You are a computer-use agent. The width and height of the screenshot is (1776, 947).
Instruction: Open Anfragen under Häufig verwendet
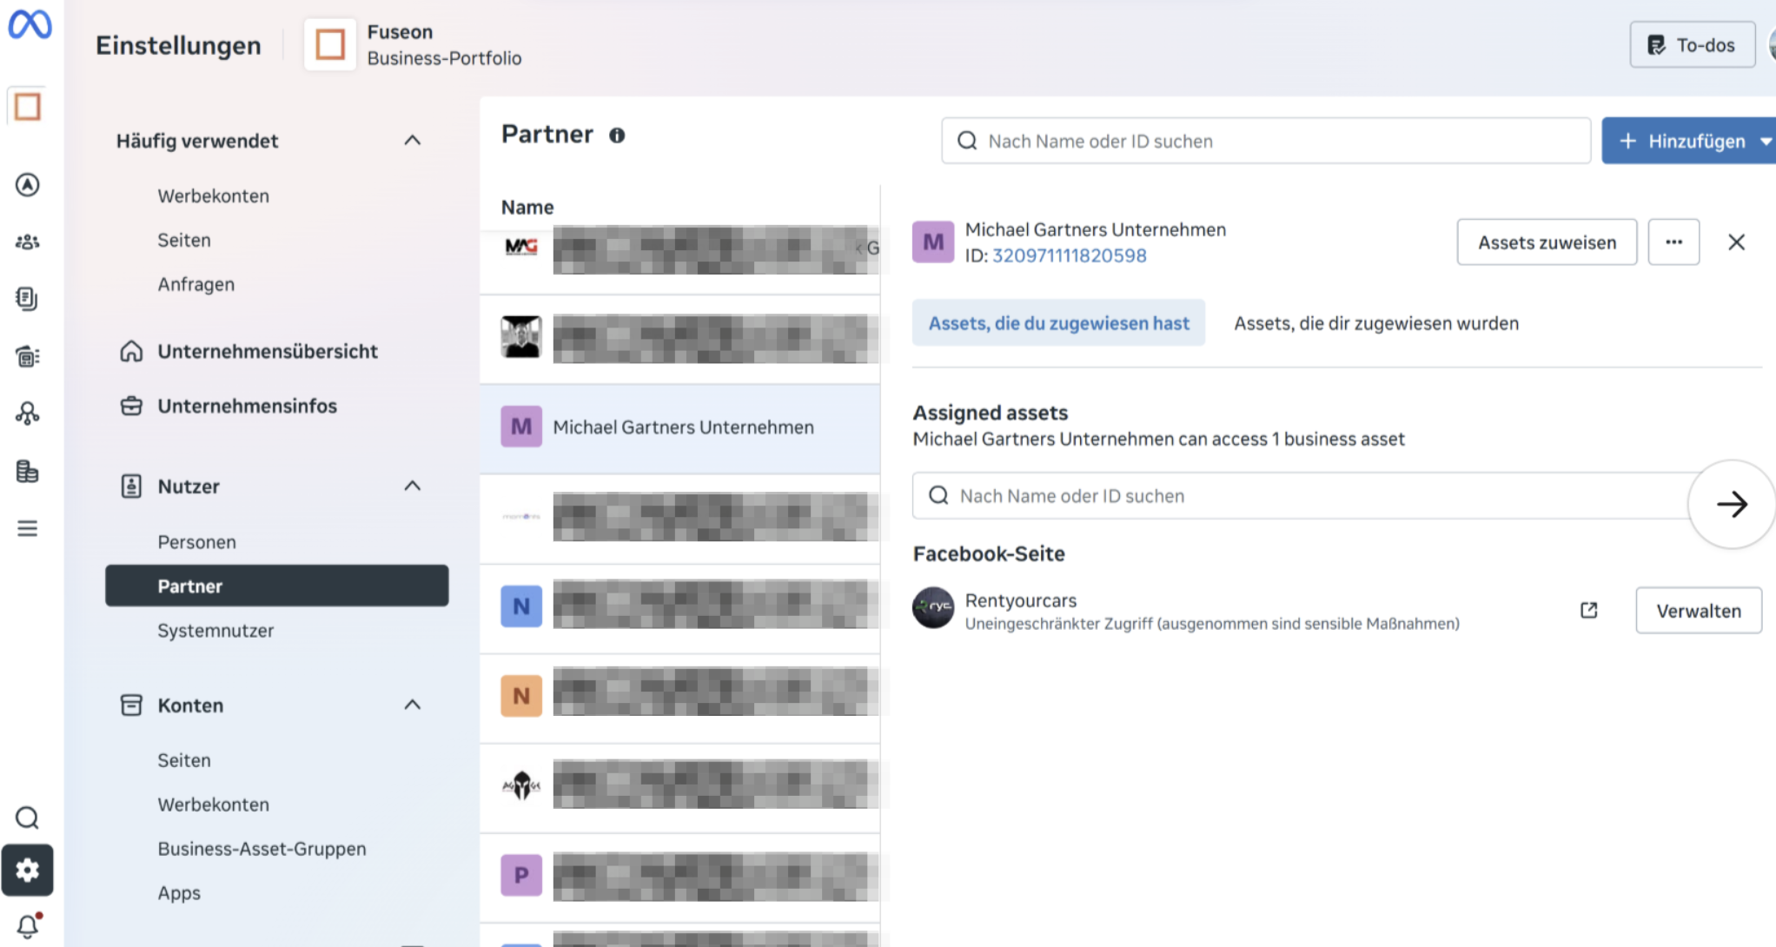click(x=196, y=285)
